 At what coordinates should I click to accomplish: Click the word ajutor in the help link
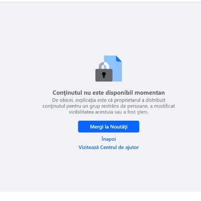[x=132, y=147]
